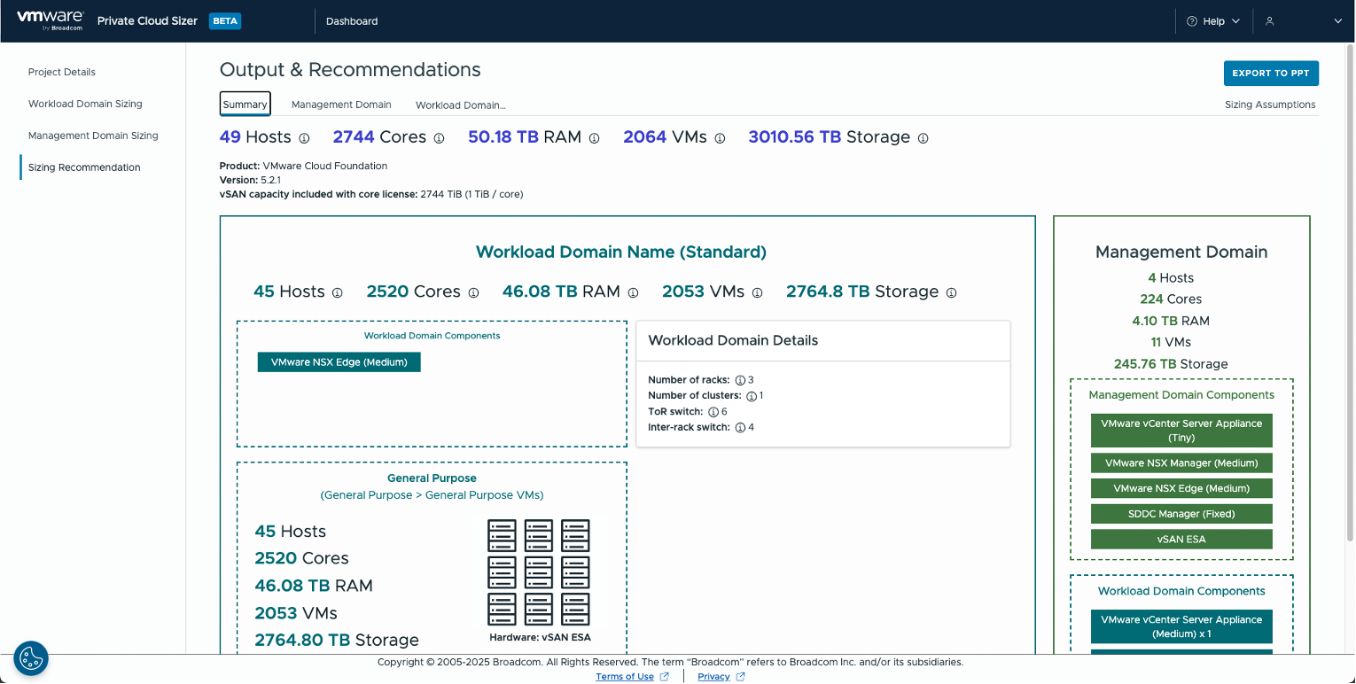Click info icon beside 2053 VMs in workload domain
The width and height of the screenshot is (1356, 684).
(x=758, y=293)
